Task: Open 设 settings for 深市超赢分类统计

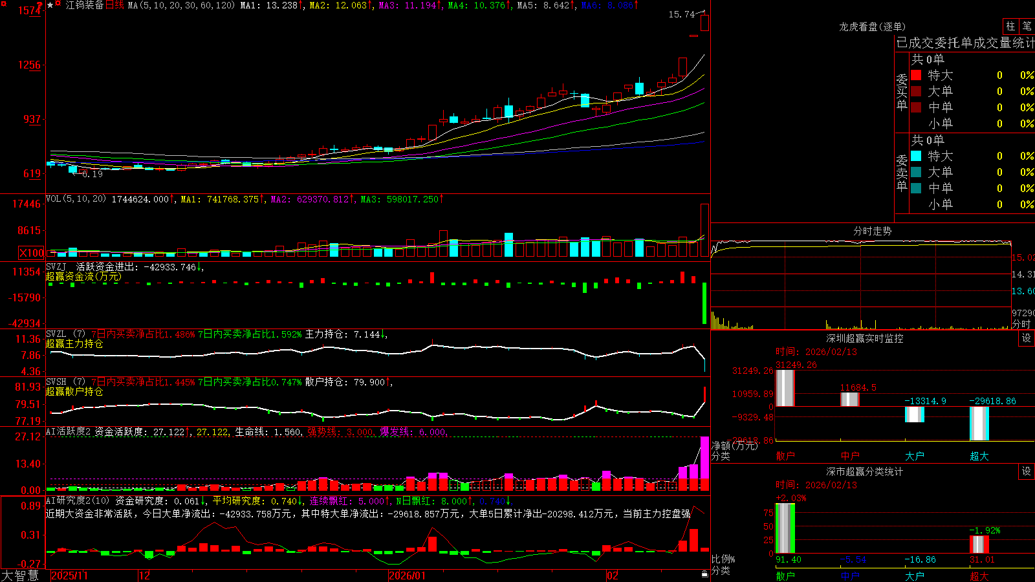Action: (x=1027, y=471)
